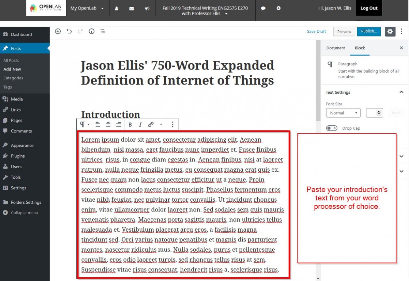Open the Settings gear in editor toolbar

point(390,31)
